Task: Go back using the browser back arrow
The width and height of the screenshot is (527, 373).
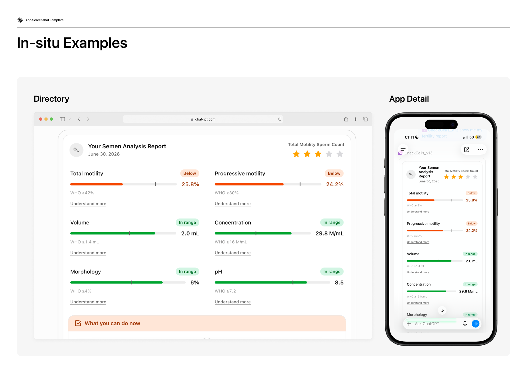Action: point(79,119)
